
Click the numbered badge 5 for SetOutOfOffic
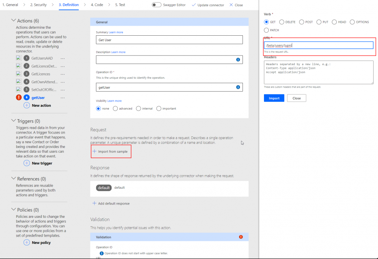(x=27, y=90)
